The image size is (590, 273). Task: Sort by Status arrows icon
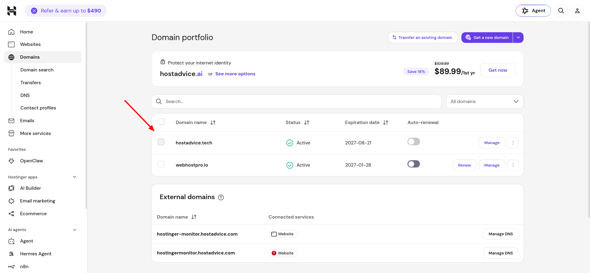307,123
